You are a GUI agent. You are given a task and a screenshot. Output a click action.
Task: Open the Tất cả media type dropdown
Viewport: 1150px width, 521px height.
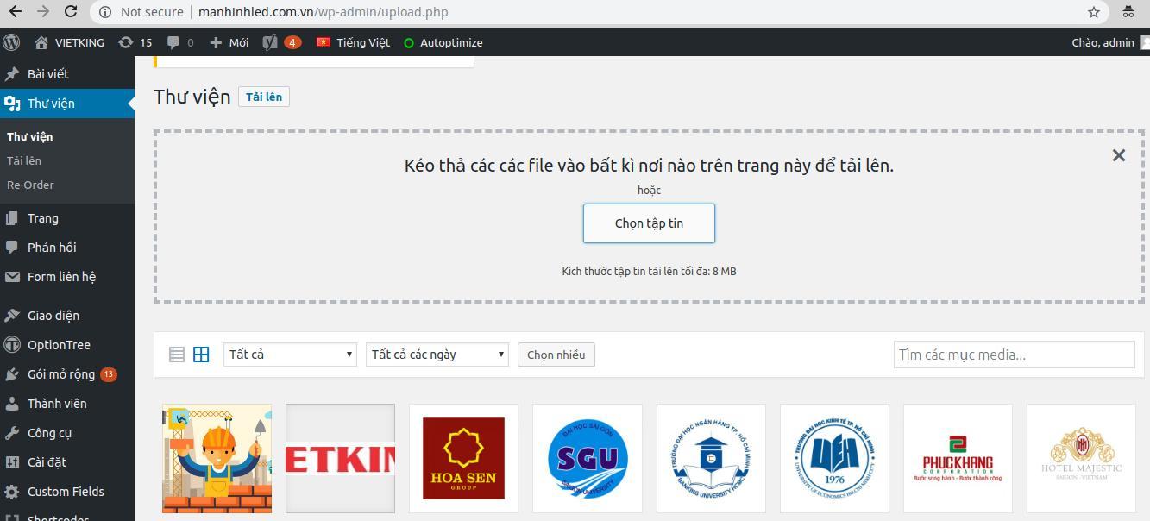point(290,355)
